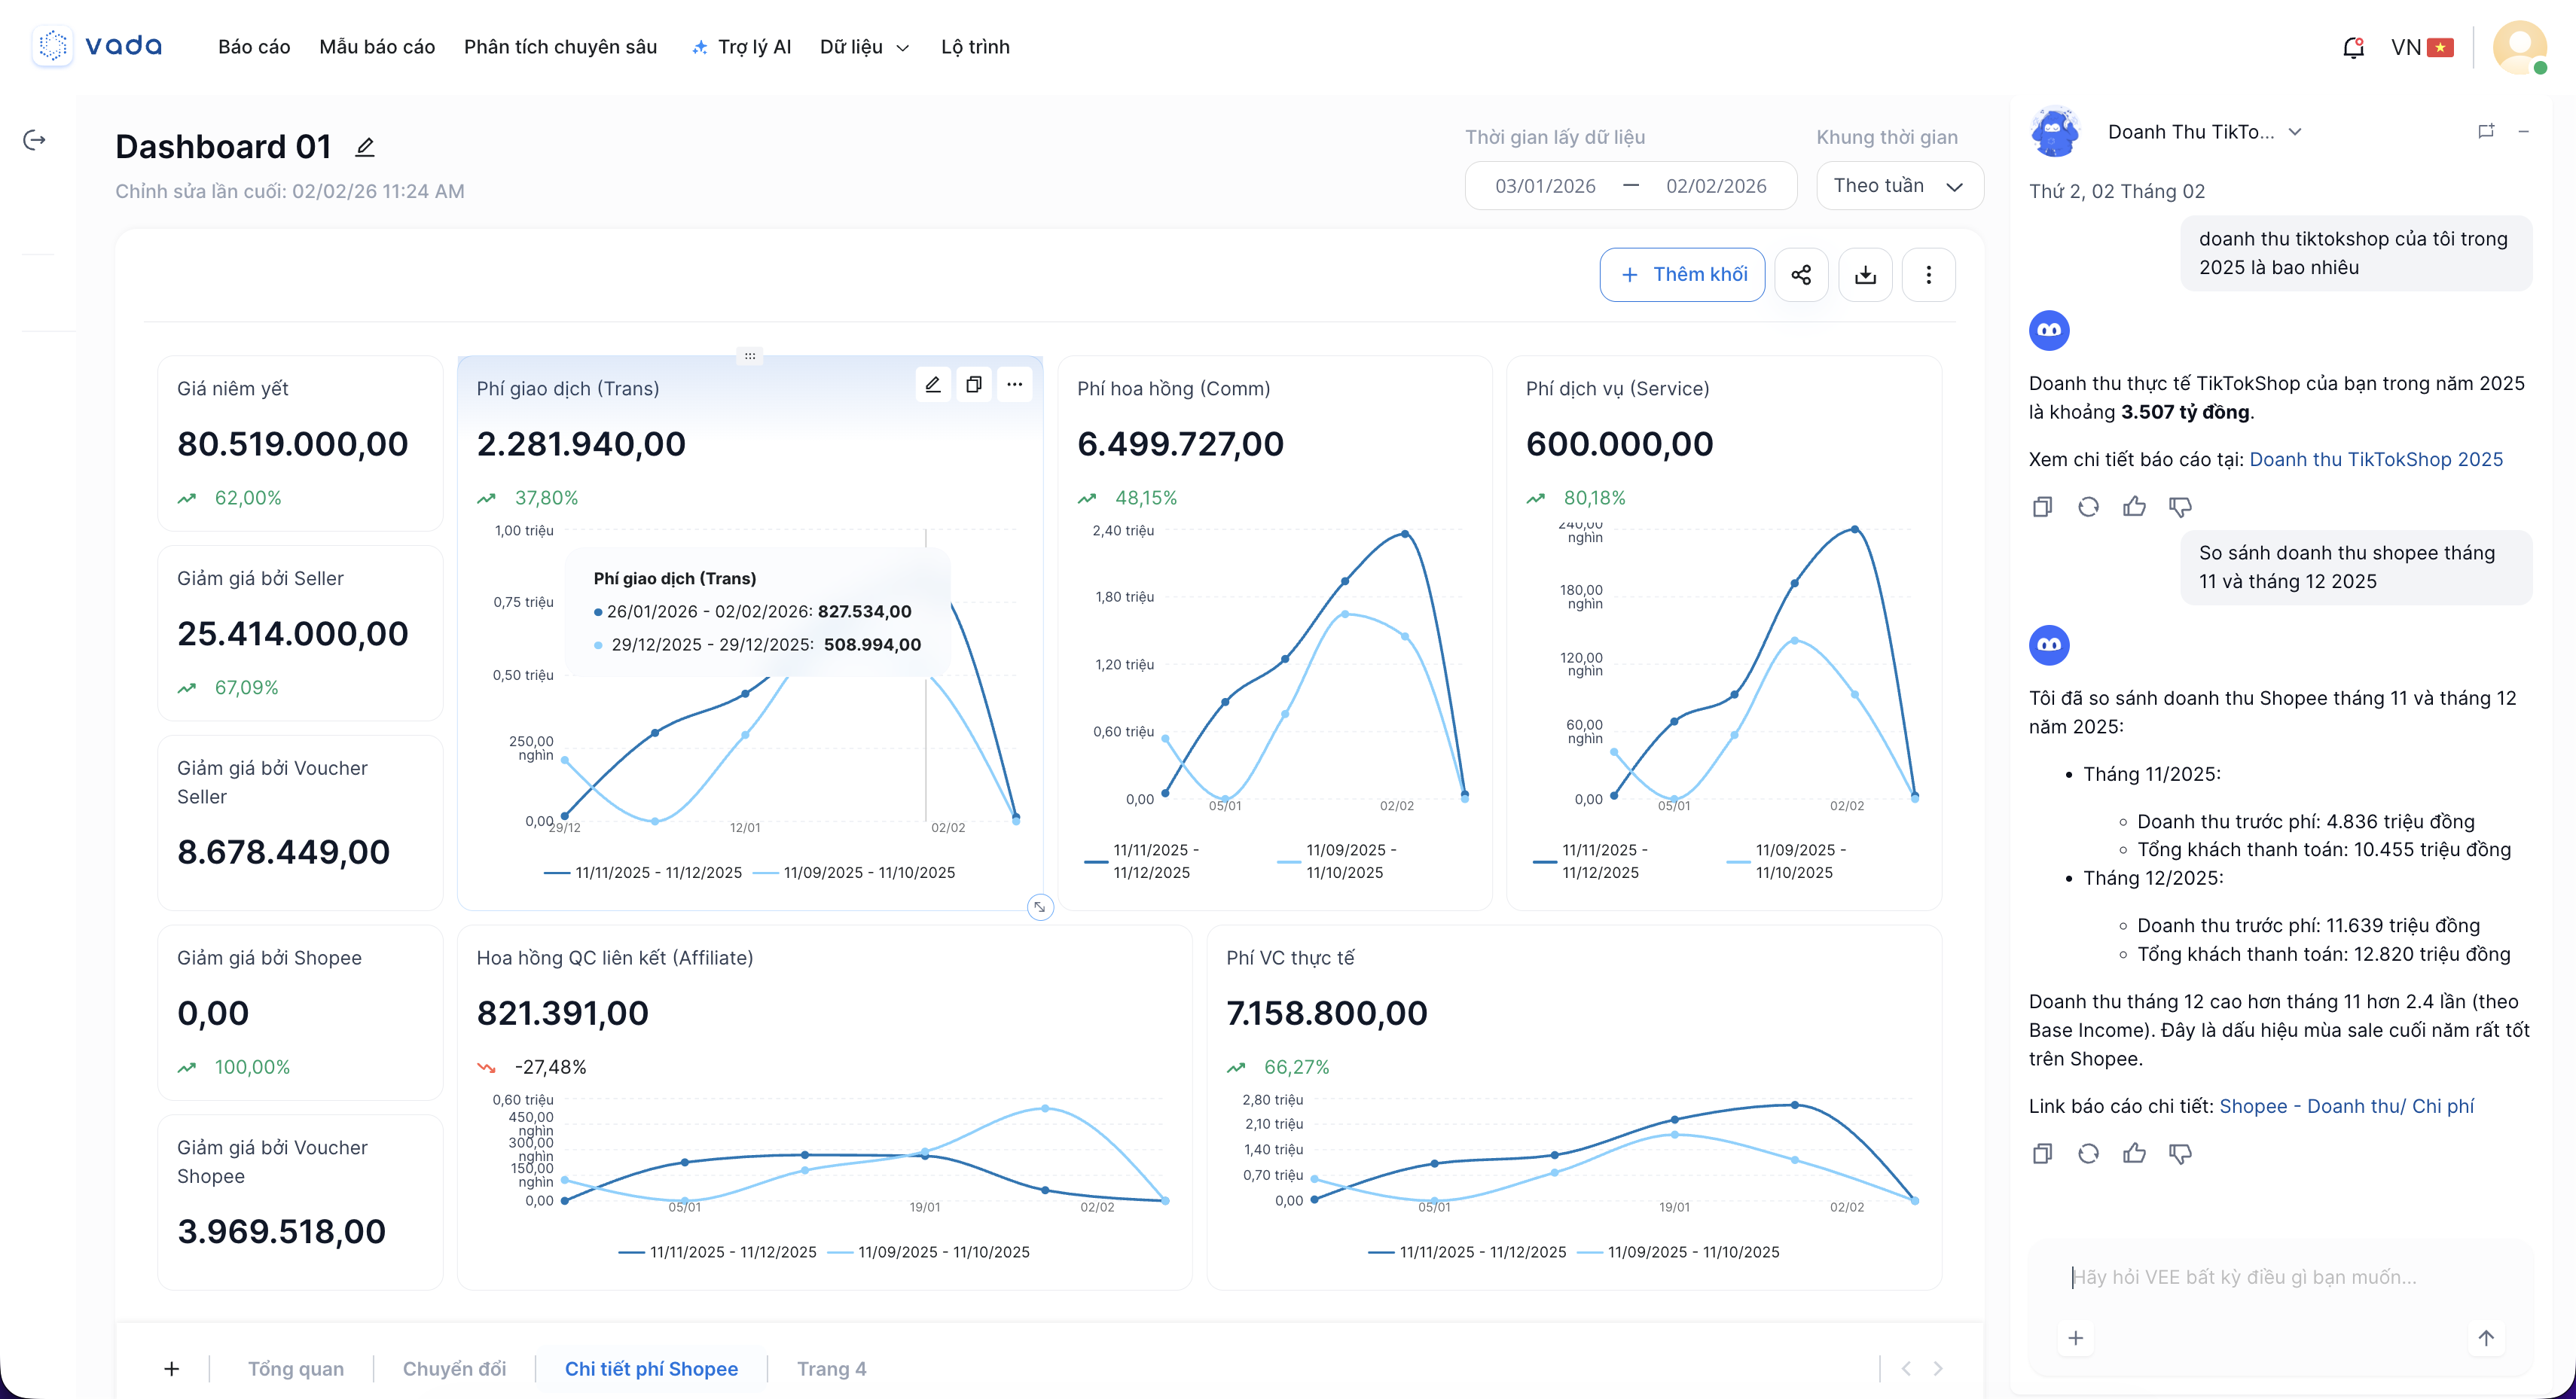Click the share dashboard icon
Screen dimensions: 2576x1399
coord(1801,275)
